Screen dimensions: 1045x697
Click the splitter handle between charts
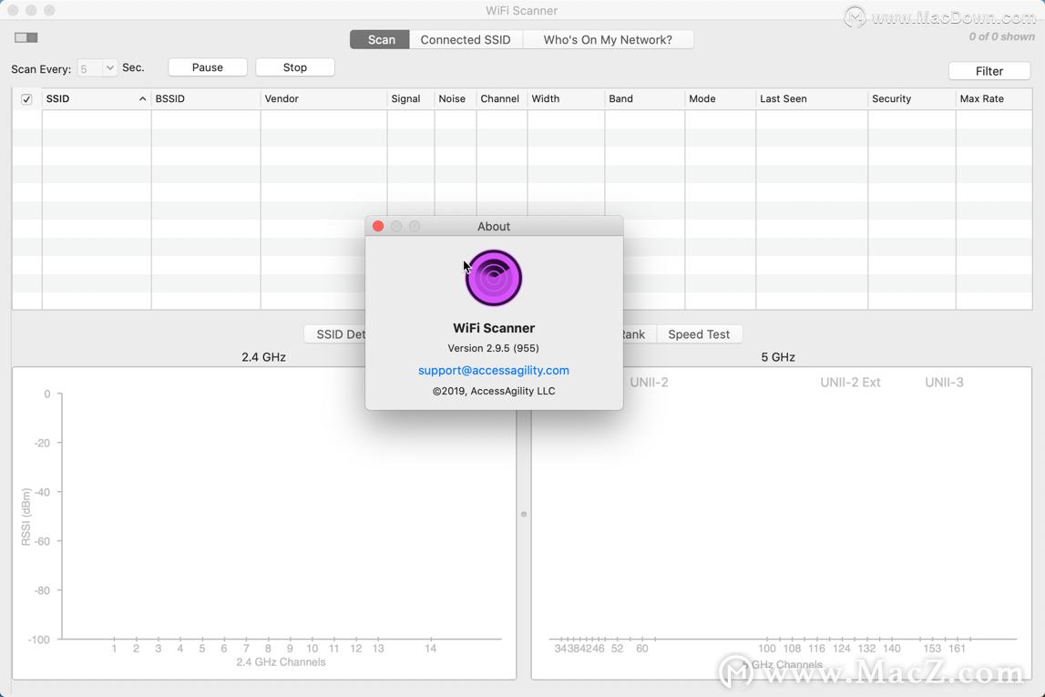524,515
